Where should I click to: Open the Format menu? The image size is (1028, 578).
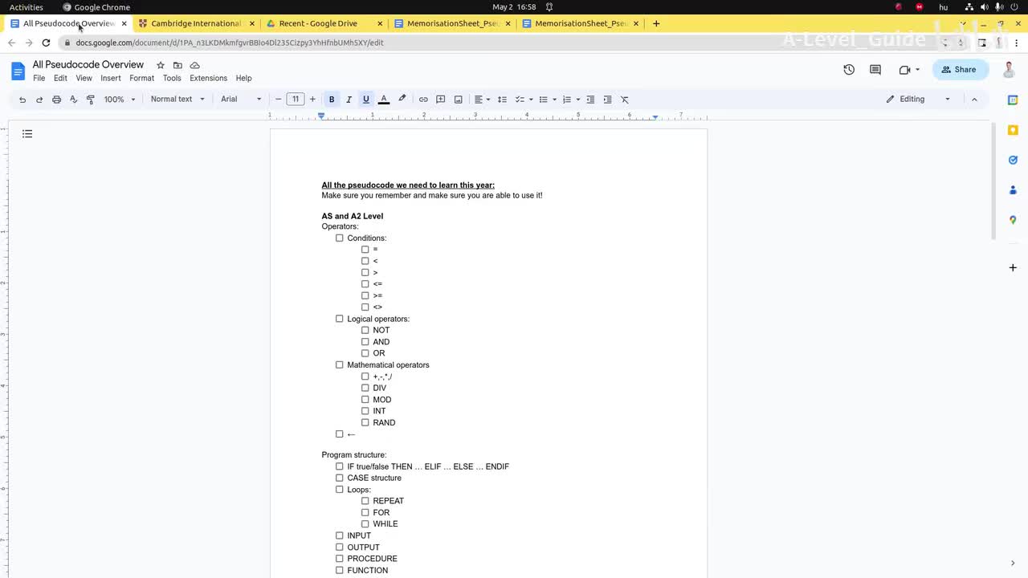coord(141,79)
